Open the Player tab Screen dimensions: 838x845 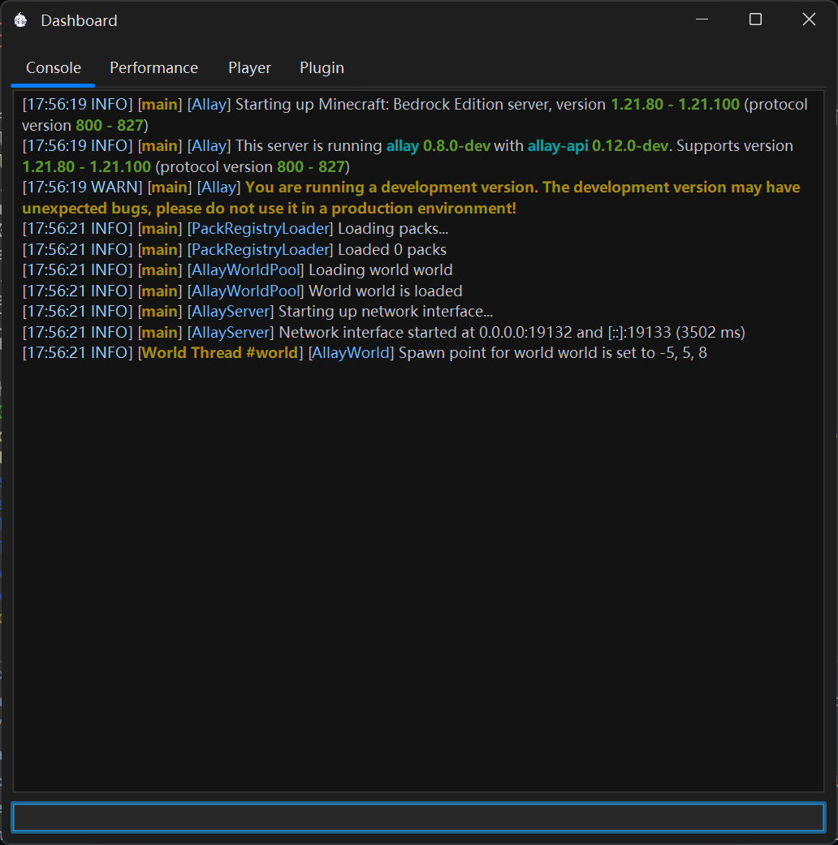[x=249, y=68]
